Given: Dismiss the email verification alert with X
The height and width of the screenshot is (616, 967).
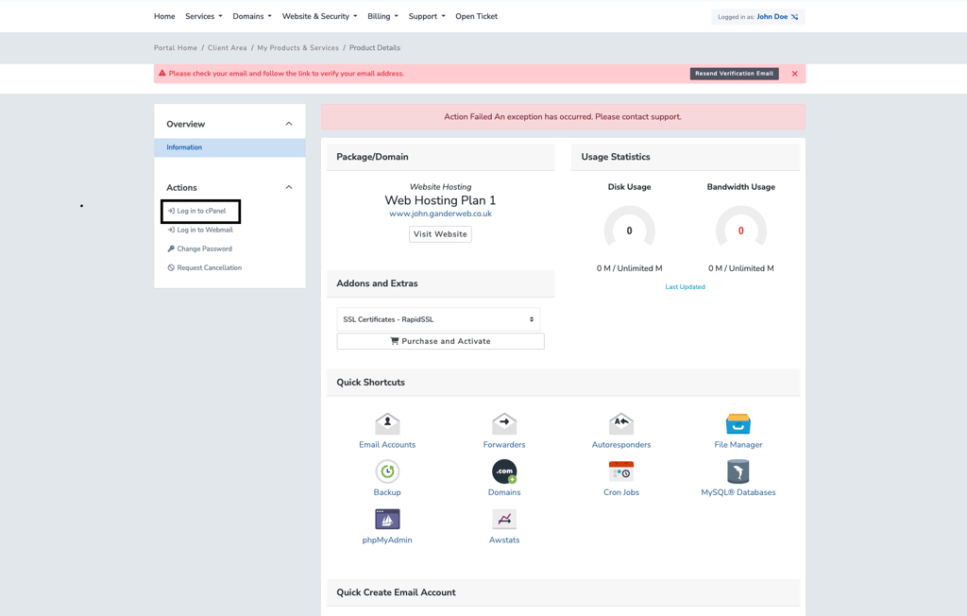Looking at the screenshot, I should pyautogui.click(x=795, y=74).
